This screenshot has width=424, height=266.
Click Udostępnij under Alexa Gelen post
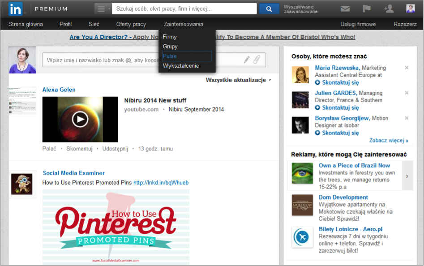pos(115,149)
